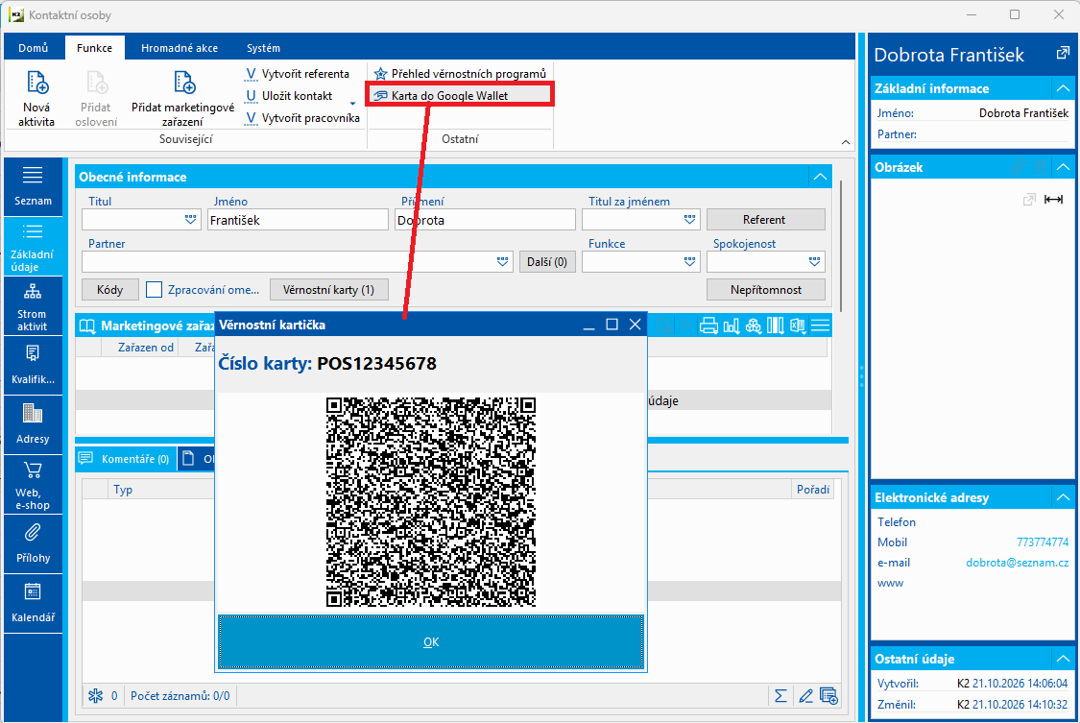Open the Adresy sidebar section
Image resolution: width=1080 pixels, height=723 pixels.
pos(33,424)
